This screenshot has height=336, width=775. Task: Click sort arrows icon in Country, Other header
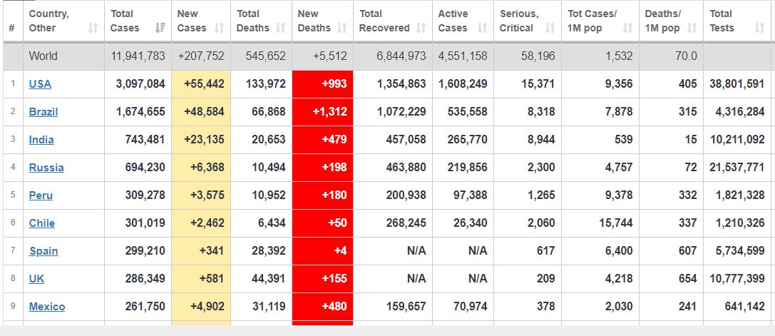coord(93,29)
